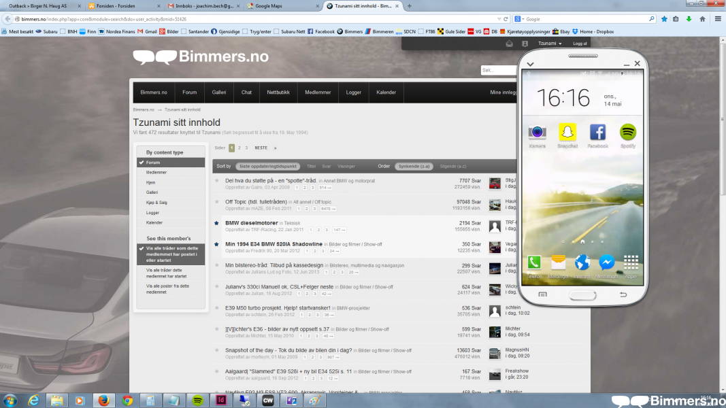The width and height of the screenshot is (726, 408).
Task: Open the Kjøretøyopplysninger bookmark
Action: 525,31
